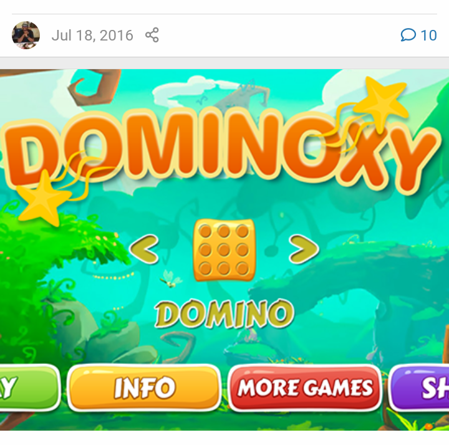Click the curled brown branch at top-left
This screenshot has width=449, height=445.
[x=95, y=86]
